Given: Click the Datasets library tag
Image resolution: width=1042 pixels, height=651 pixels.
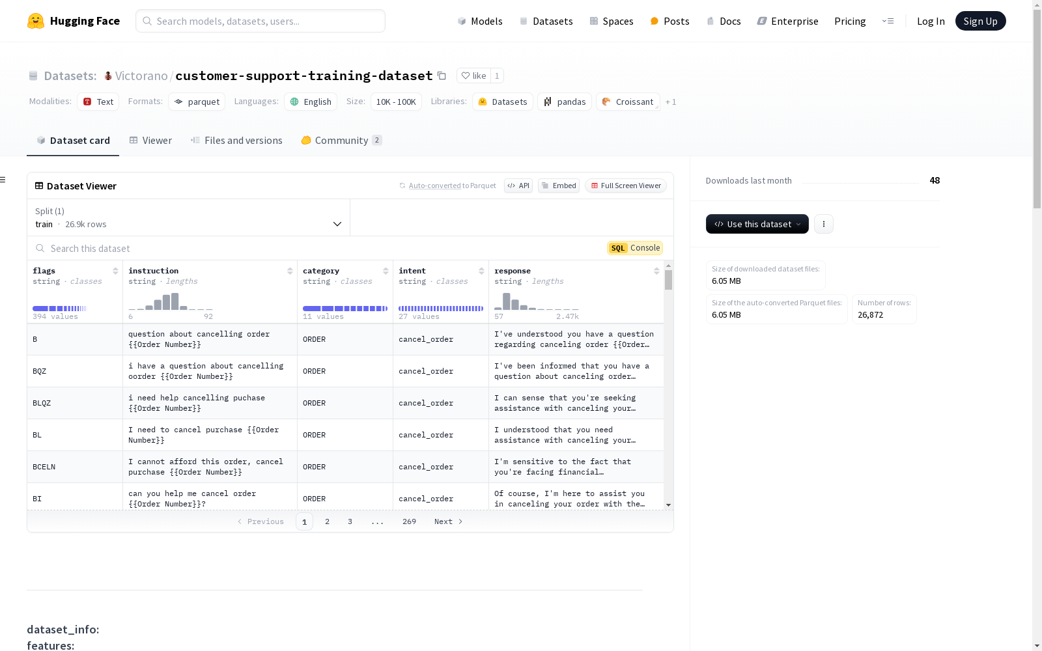Looking at the screenshot, I should click(x=503, y=102).
